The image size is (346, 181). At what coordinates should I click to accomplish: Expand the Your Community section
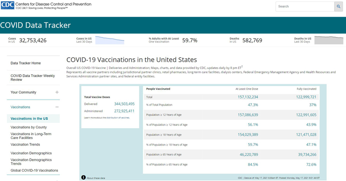pyautogui.click(x=57, y=92)
